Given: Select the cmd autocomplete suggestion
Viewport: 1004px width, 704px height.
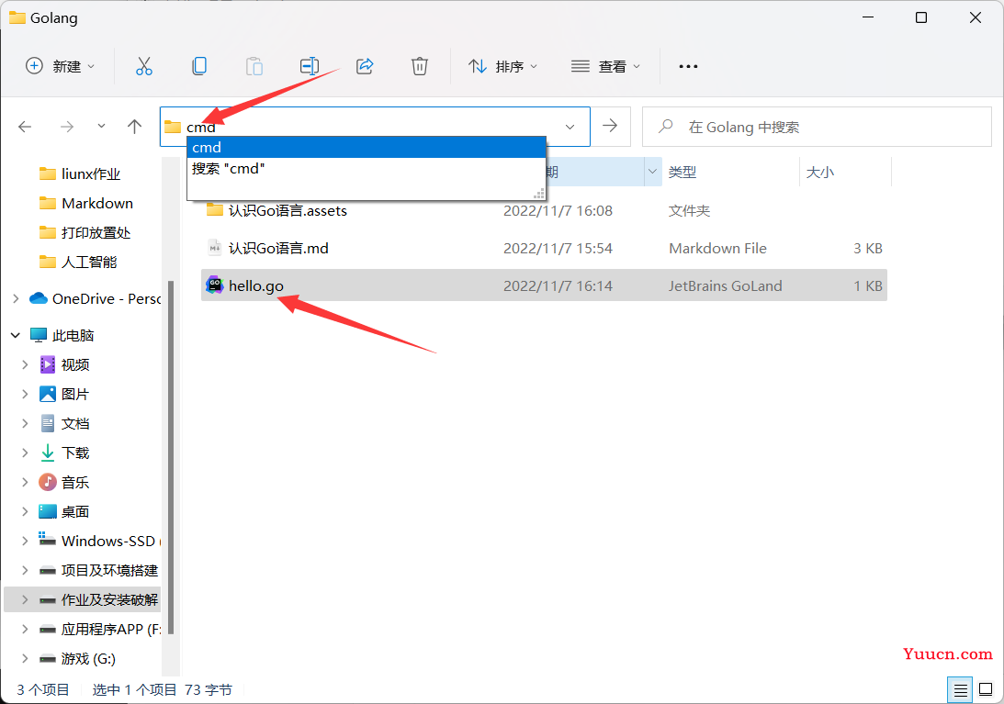Looking at the screenshot, I should click(367, 147).
